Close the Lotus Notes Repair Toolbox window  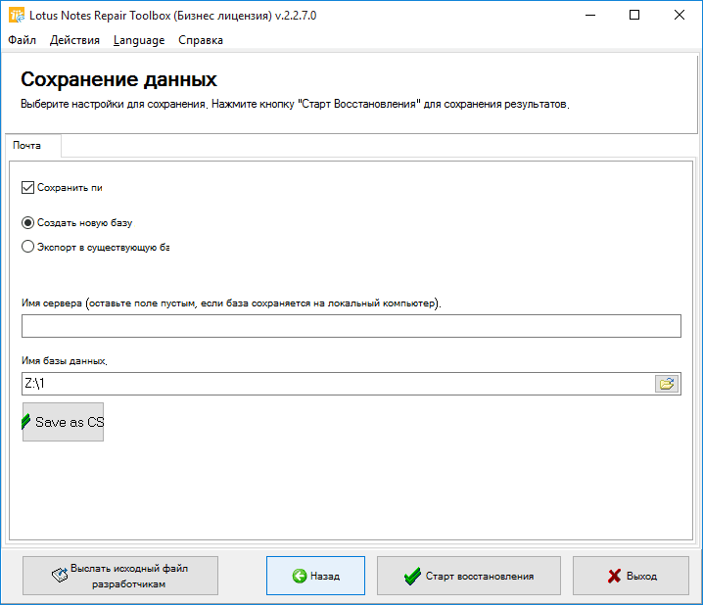[680, 16]
